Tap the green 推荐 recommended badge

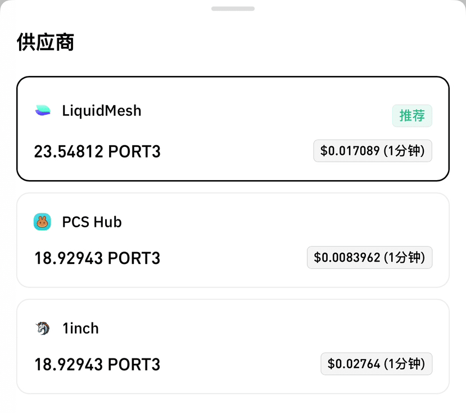[412, 116]
